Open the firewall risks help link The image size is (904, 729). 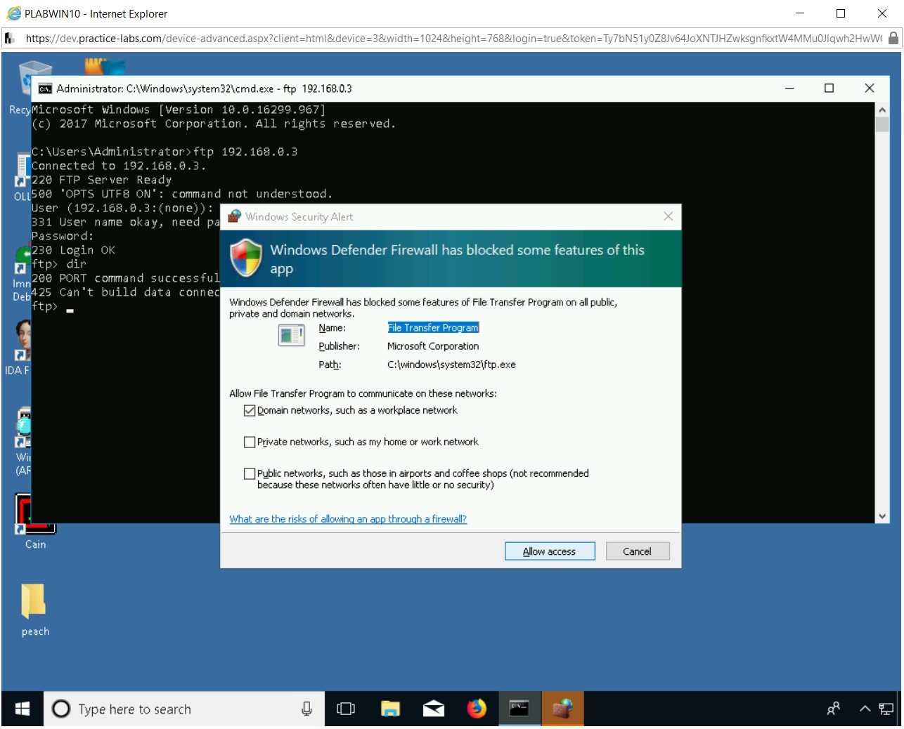pyautogui.click(x=347, y=519)
